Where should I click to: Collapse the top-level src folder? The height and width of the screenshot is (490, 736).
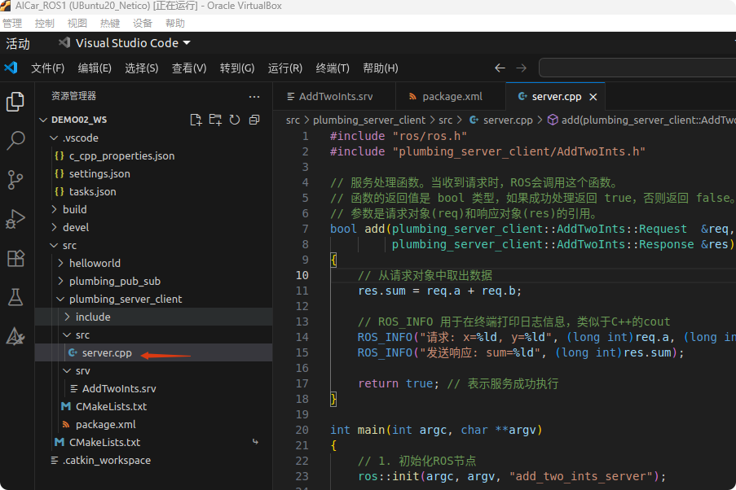point(69,245)
